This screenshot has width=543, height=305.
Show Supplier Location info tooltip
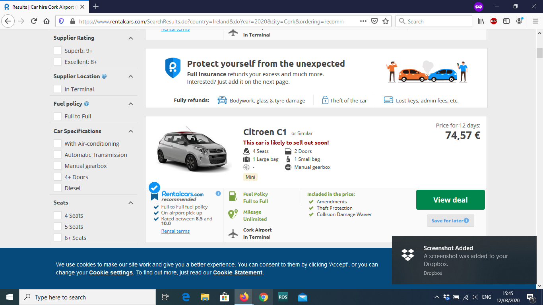pyautogui.click(x=104, y=76)
